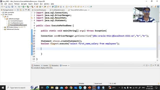Click the New file toolbar icon
This screenshot has height=90, width=160.
pyautogui.click(x=2, y=7)
